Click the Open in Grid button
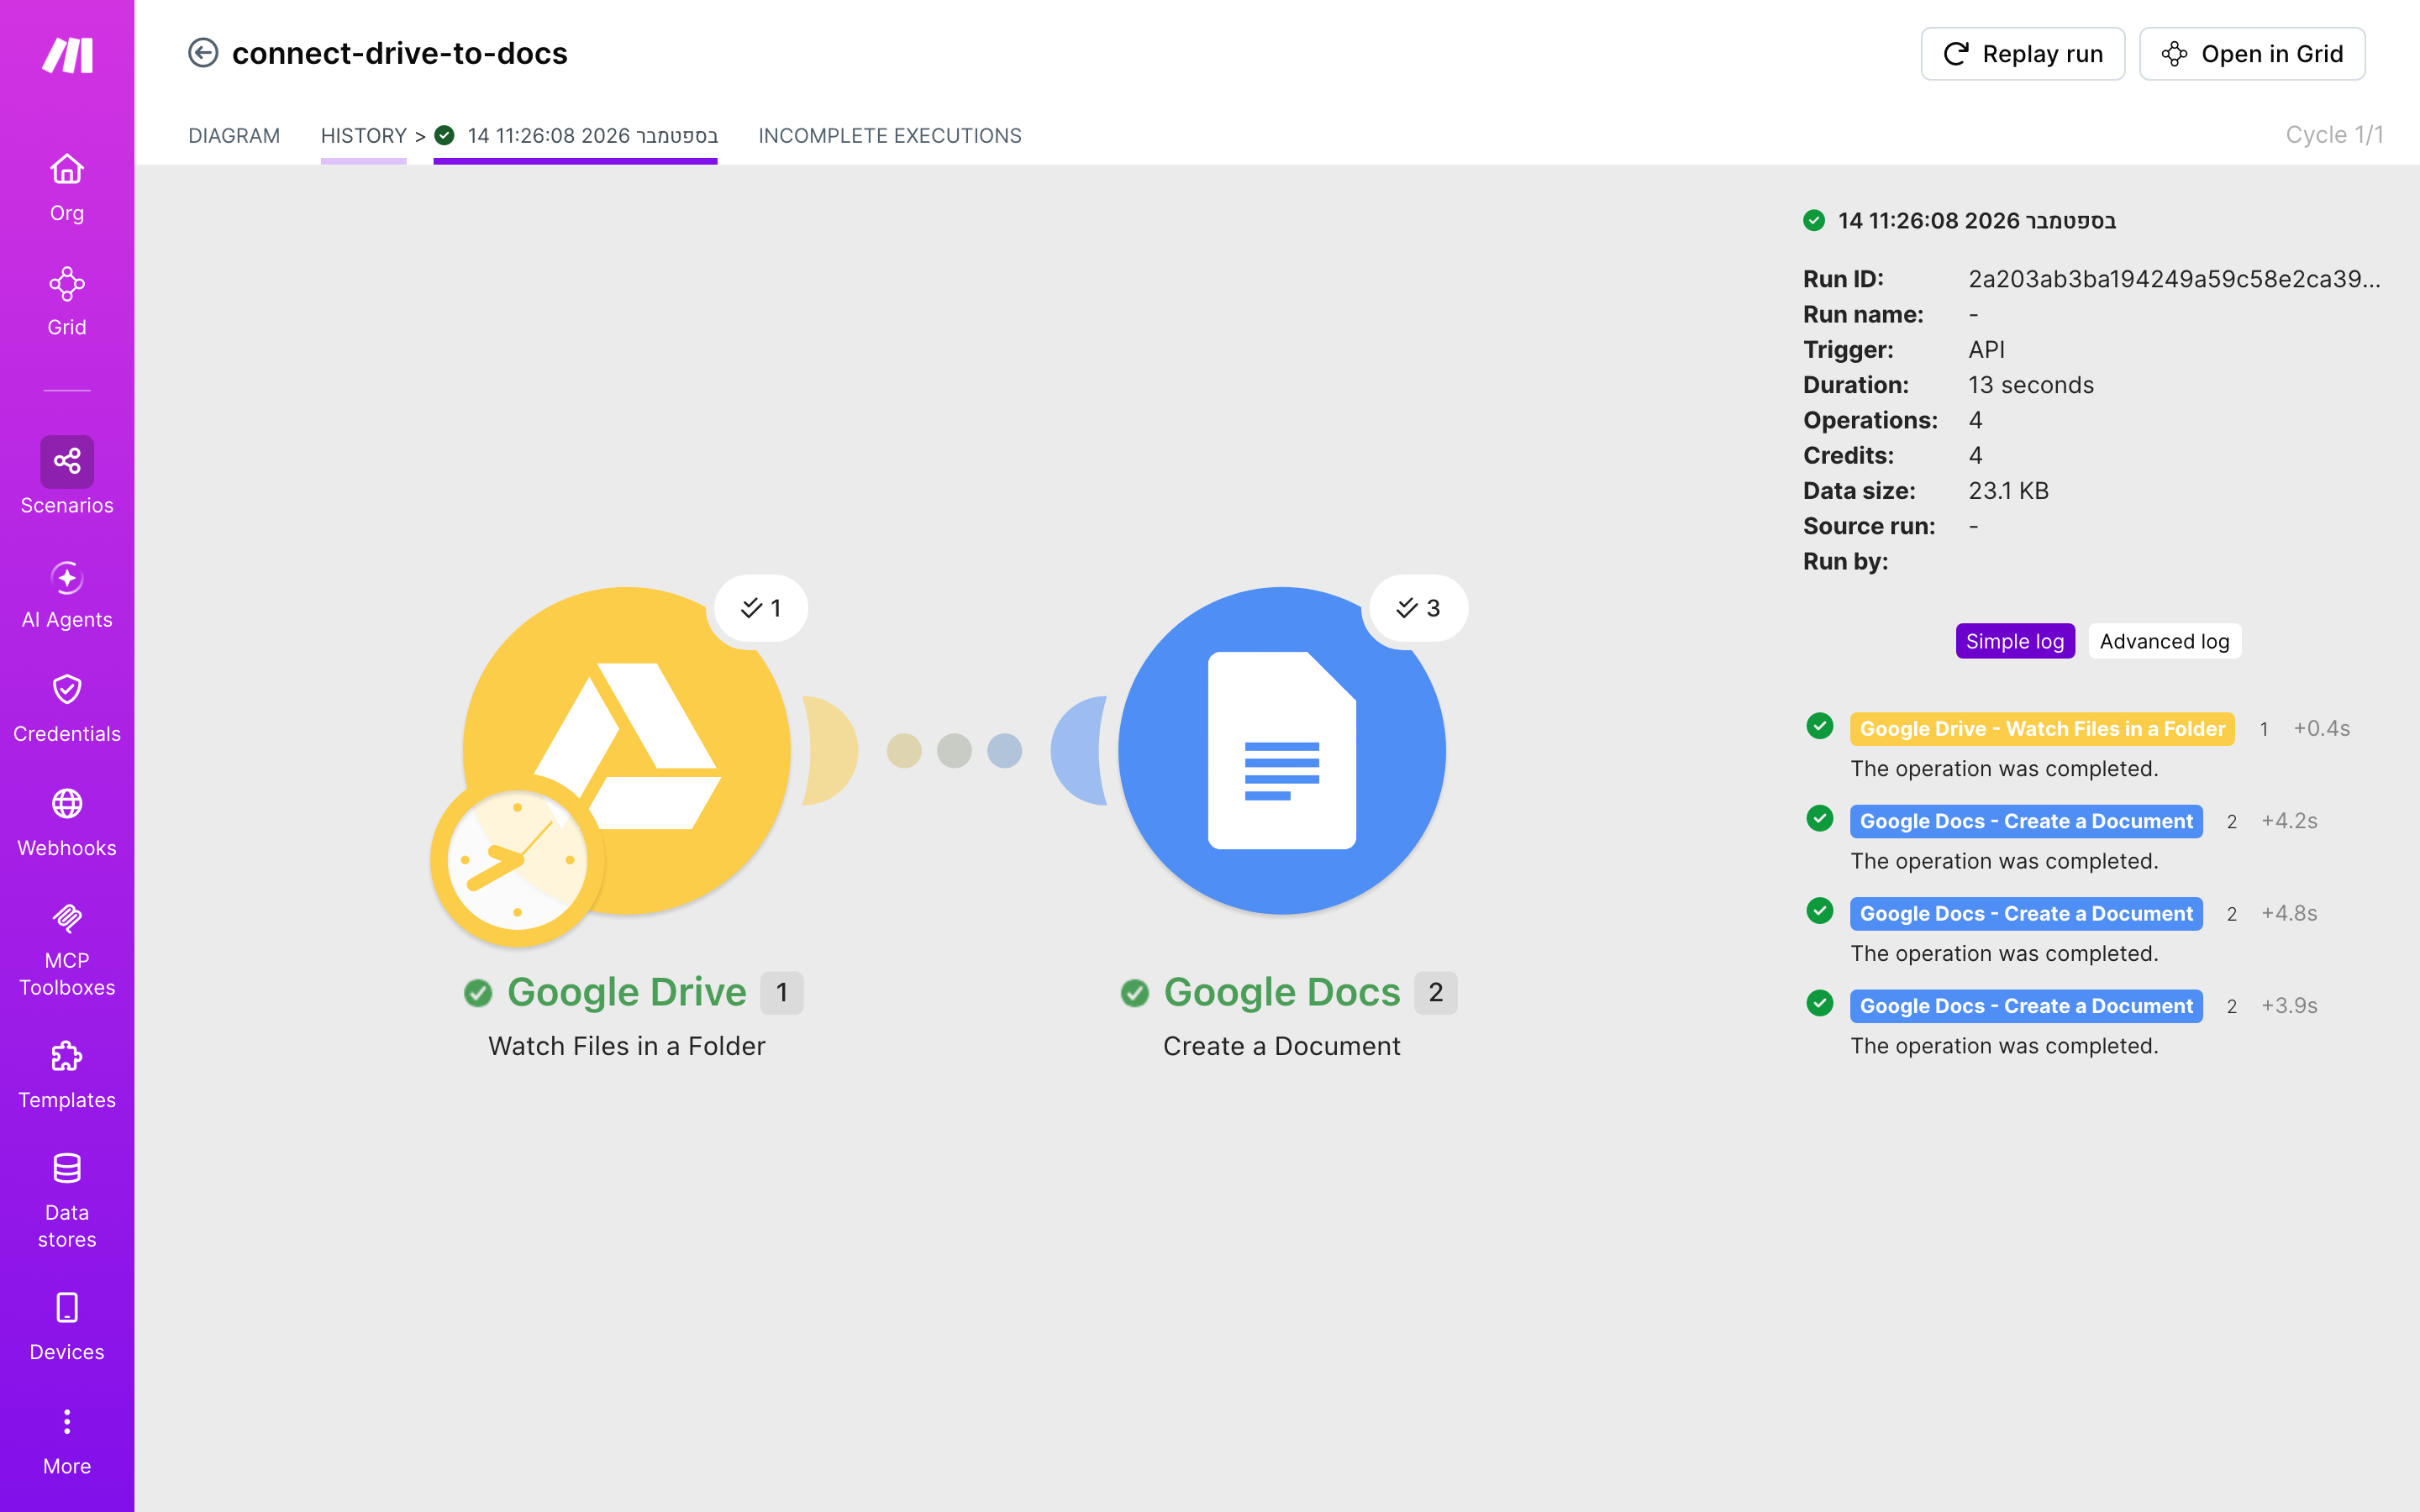The width and height of the screenshot is (2420, 1512). point(2252,54)
